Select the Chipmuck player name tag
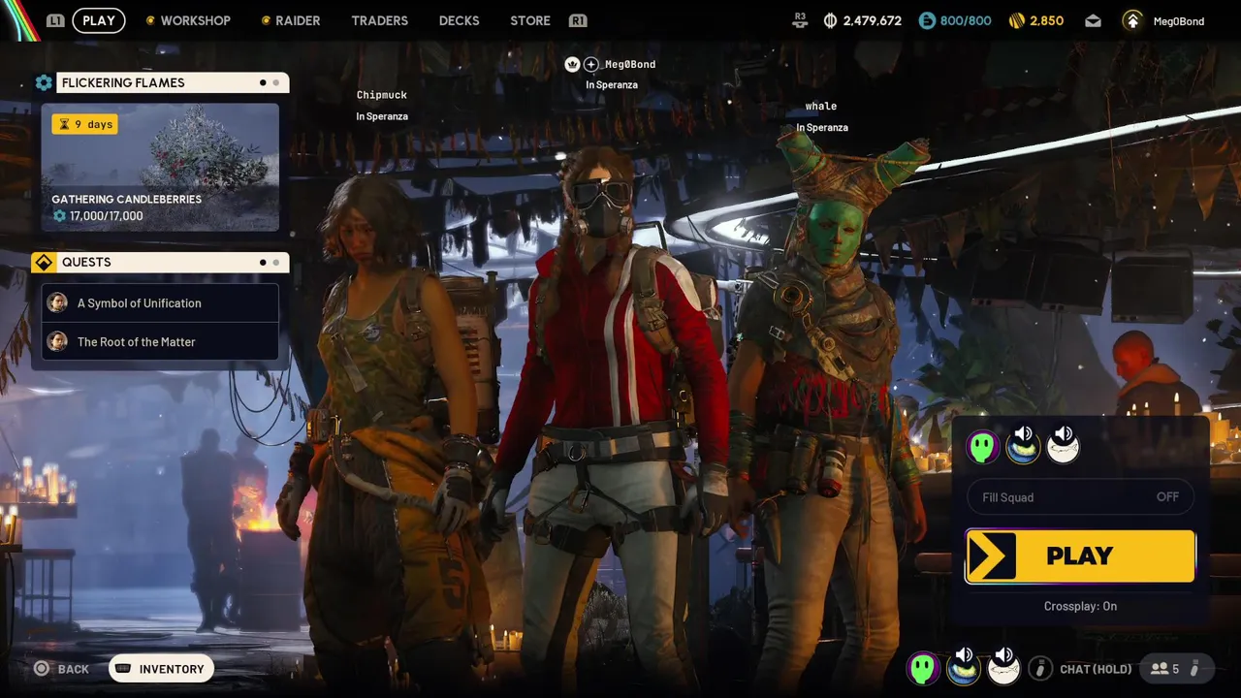Screen dimensions: 1241x698 pyautogui.click(x=382, y=95)
